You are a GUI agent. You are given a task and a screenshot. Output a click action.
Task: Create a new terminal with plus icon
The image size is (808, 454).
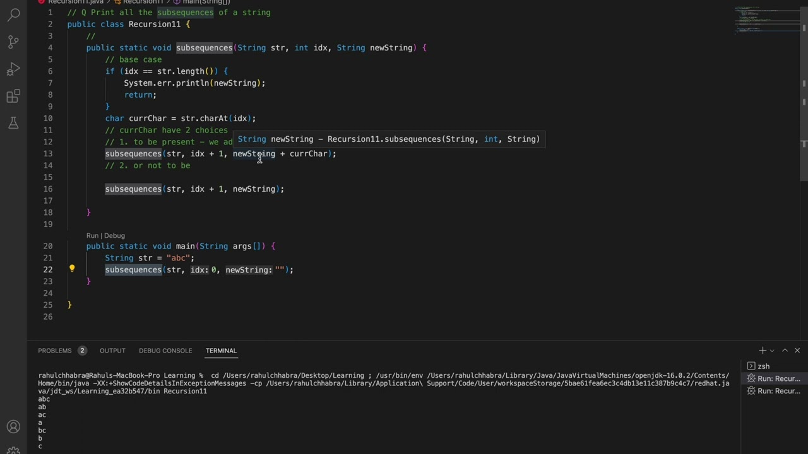coord(763,351)
